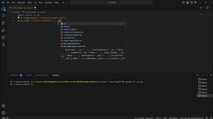Screen dimensions: 213x119
Task: Open the Testing flask view
Action: coord(4,45)
